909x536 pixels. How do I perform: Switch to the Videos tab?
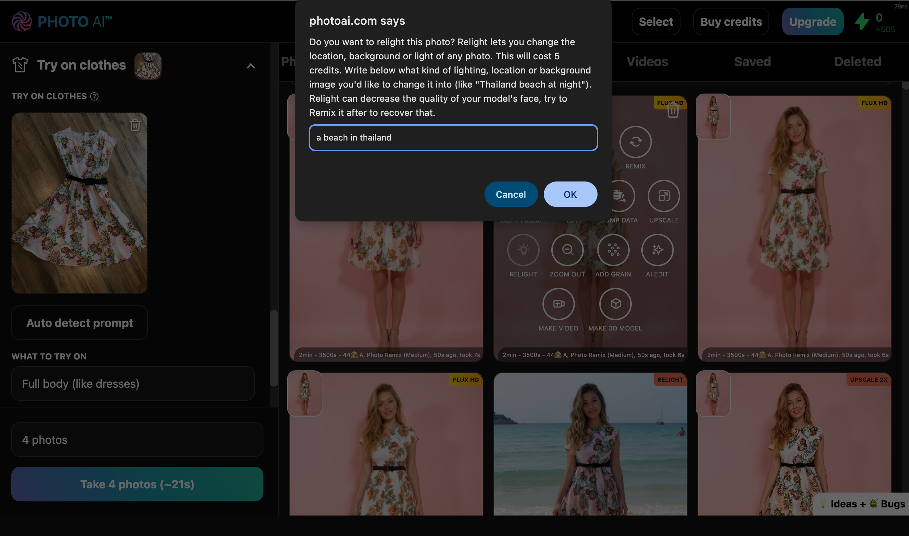point(647,61)
